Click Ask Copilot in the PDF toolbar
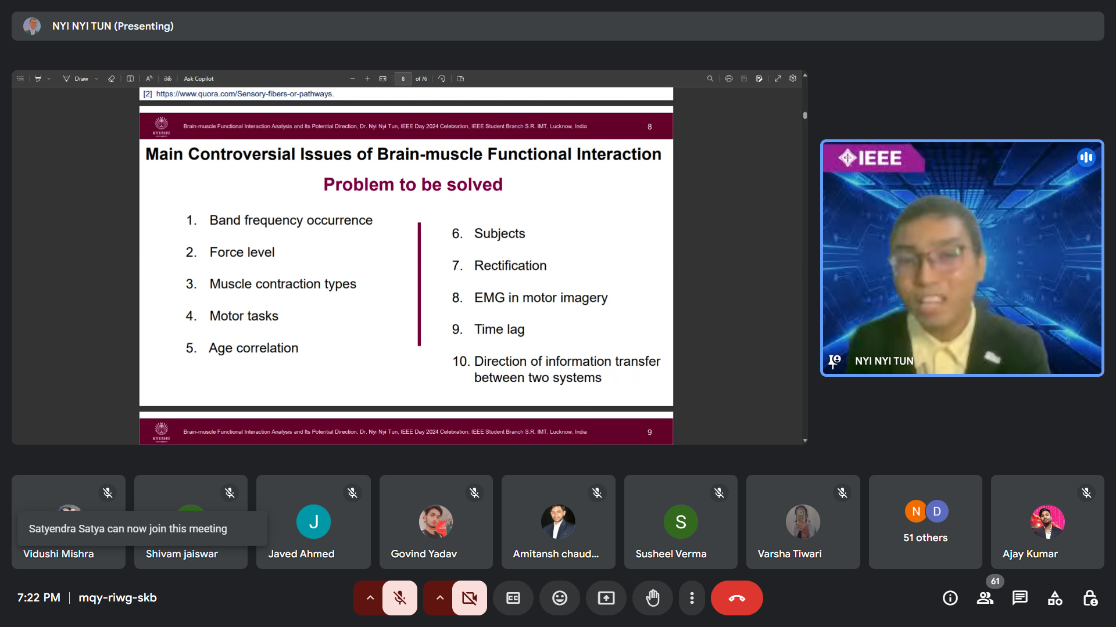This screenshot has width=1116, height=627. tap(198, 79)
